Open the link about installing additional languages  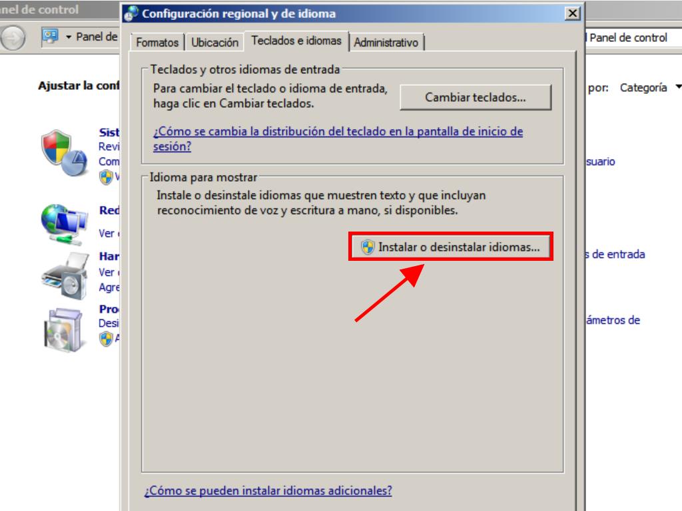point(268,491)
